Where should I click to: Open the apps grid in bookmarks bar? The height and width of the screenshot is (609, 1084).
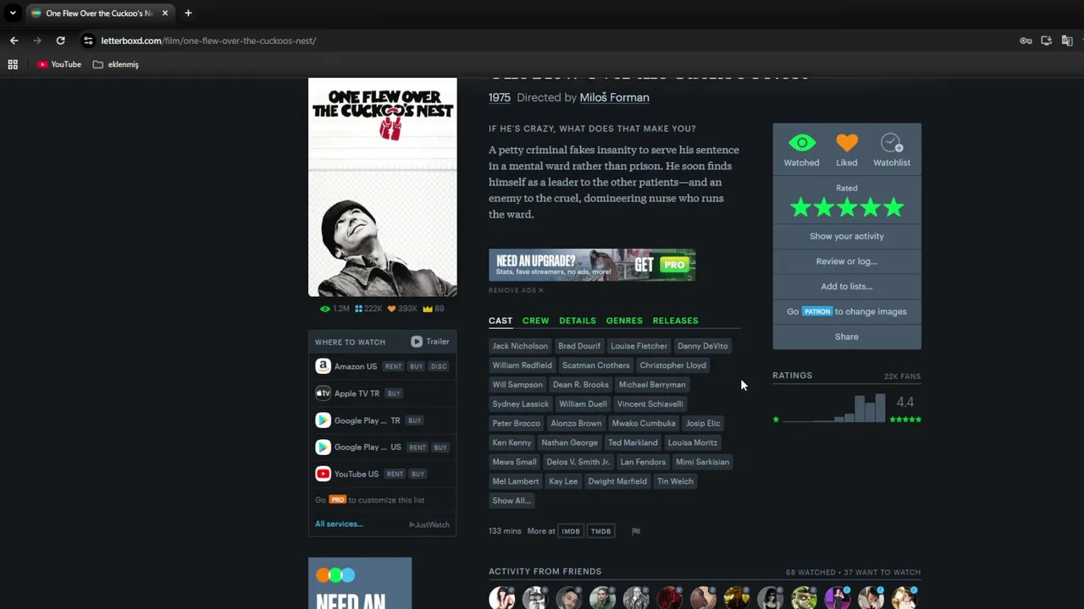click(x=13, y=64)
